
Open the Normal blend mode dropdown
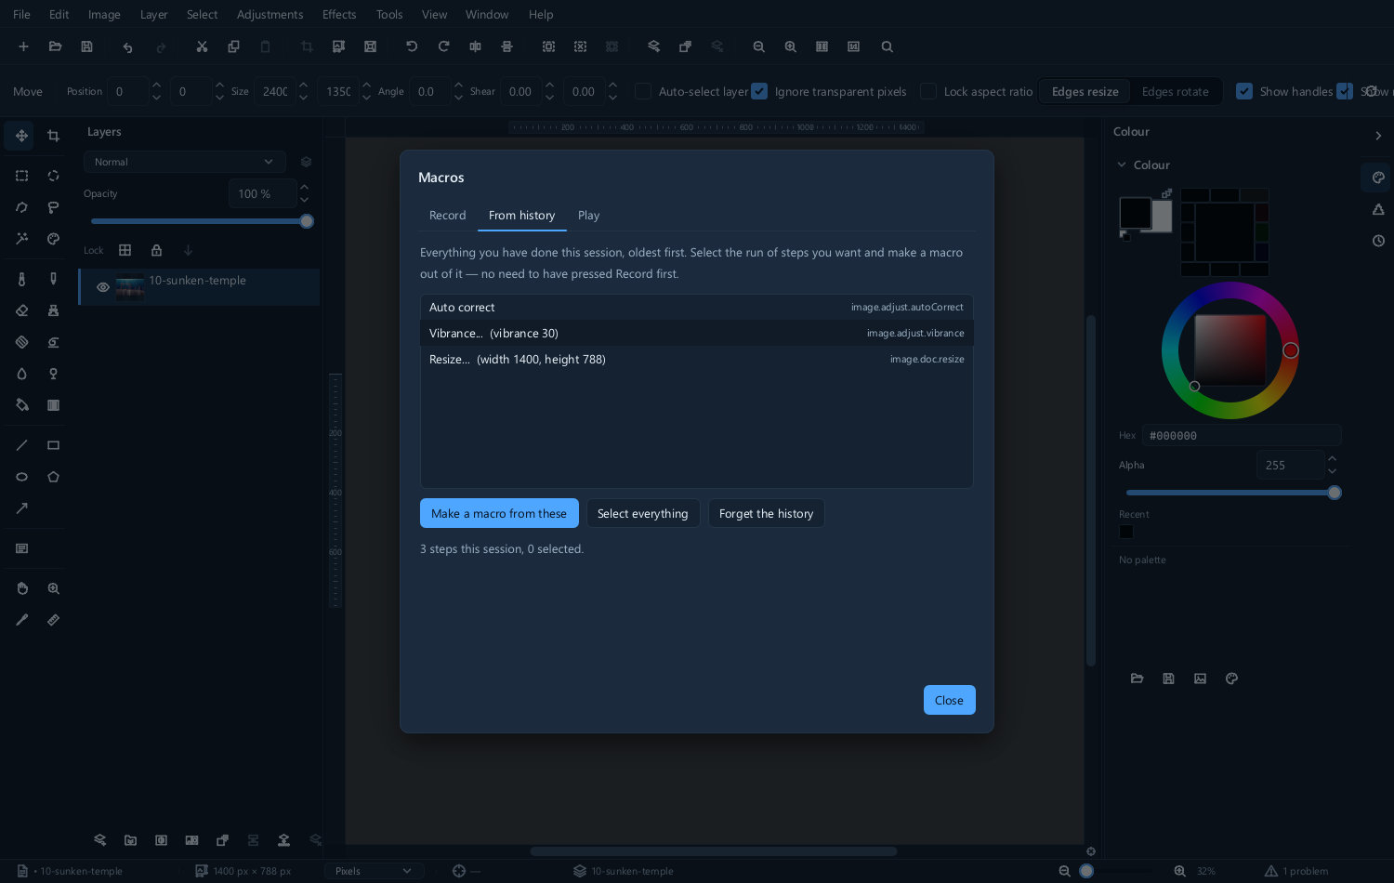184,162
